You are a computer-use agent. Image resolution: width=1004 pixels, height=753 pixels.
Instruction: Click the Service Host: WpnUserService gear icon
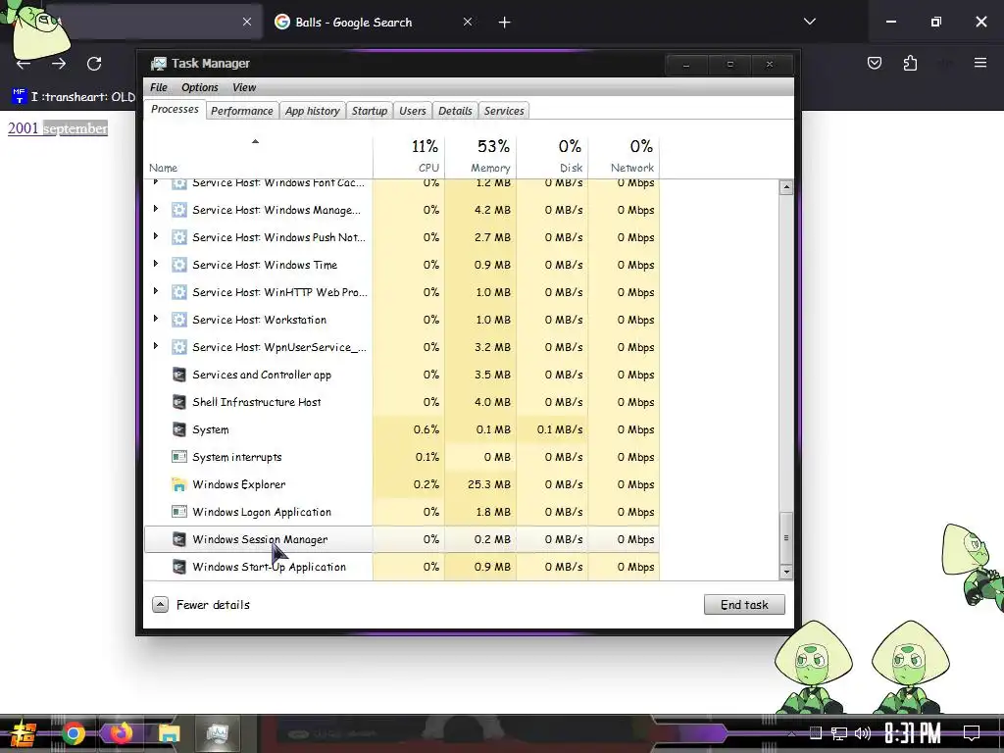179,347
